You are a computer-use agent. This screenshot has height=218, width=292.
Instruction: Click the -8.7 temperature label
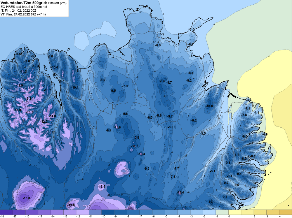coord(169,82)
